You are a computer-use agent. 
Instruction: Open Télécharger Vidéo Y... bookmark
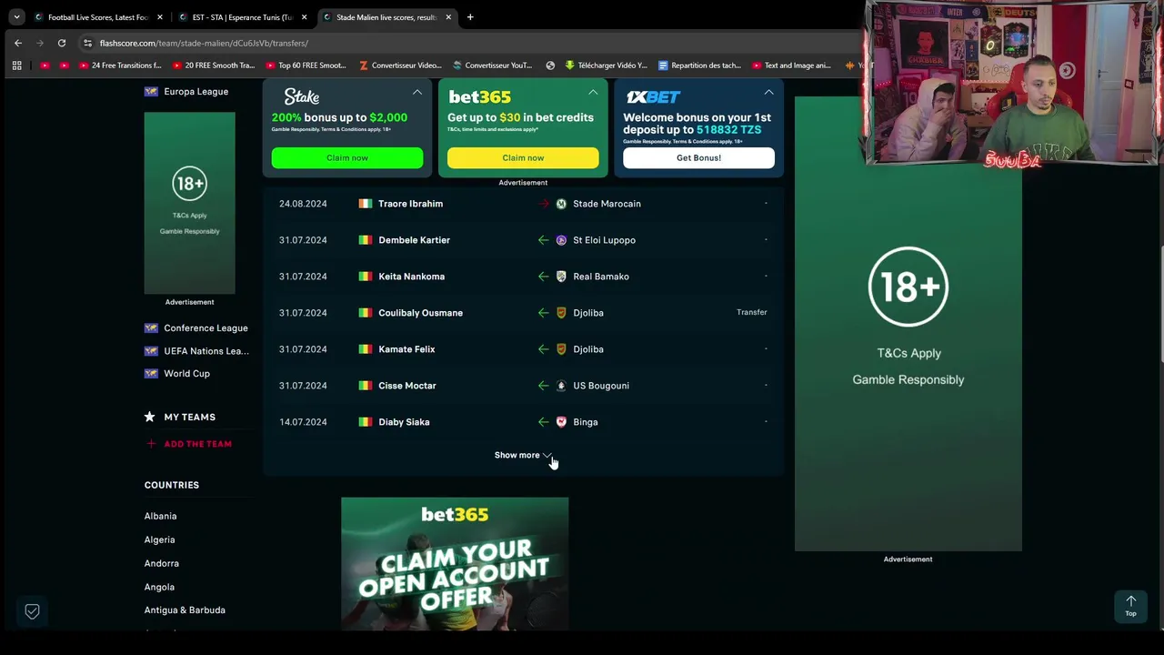pos(607,65)
